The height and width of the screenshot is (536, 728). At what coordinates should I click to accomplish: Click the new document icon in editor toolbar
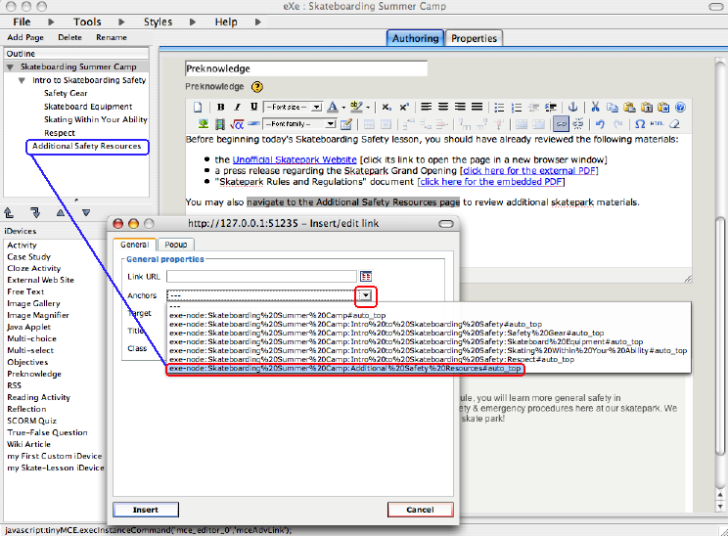pos(198,108)
